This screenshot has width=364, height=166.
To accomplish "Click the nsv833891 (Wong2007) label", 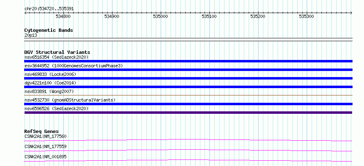I will [x=49, y=91].
